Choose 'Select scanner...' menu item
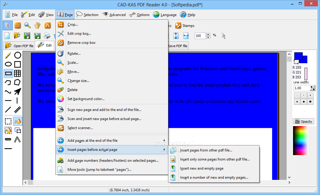Screen dimensions: 320x195 [x=112, y=128]
